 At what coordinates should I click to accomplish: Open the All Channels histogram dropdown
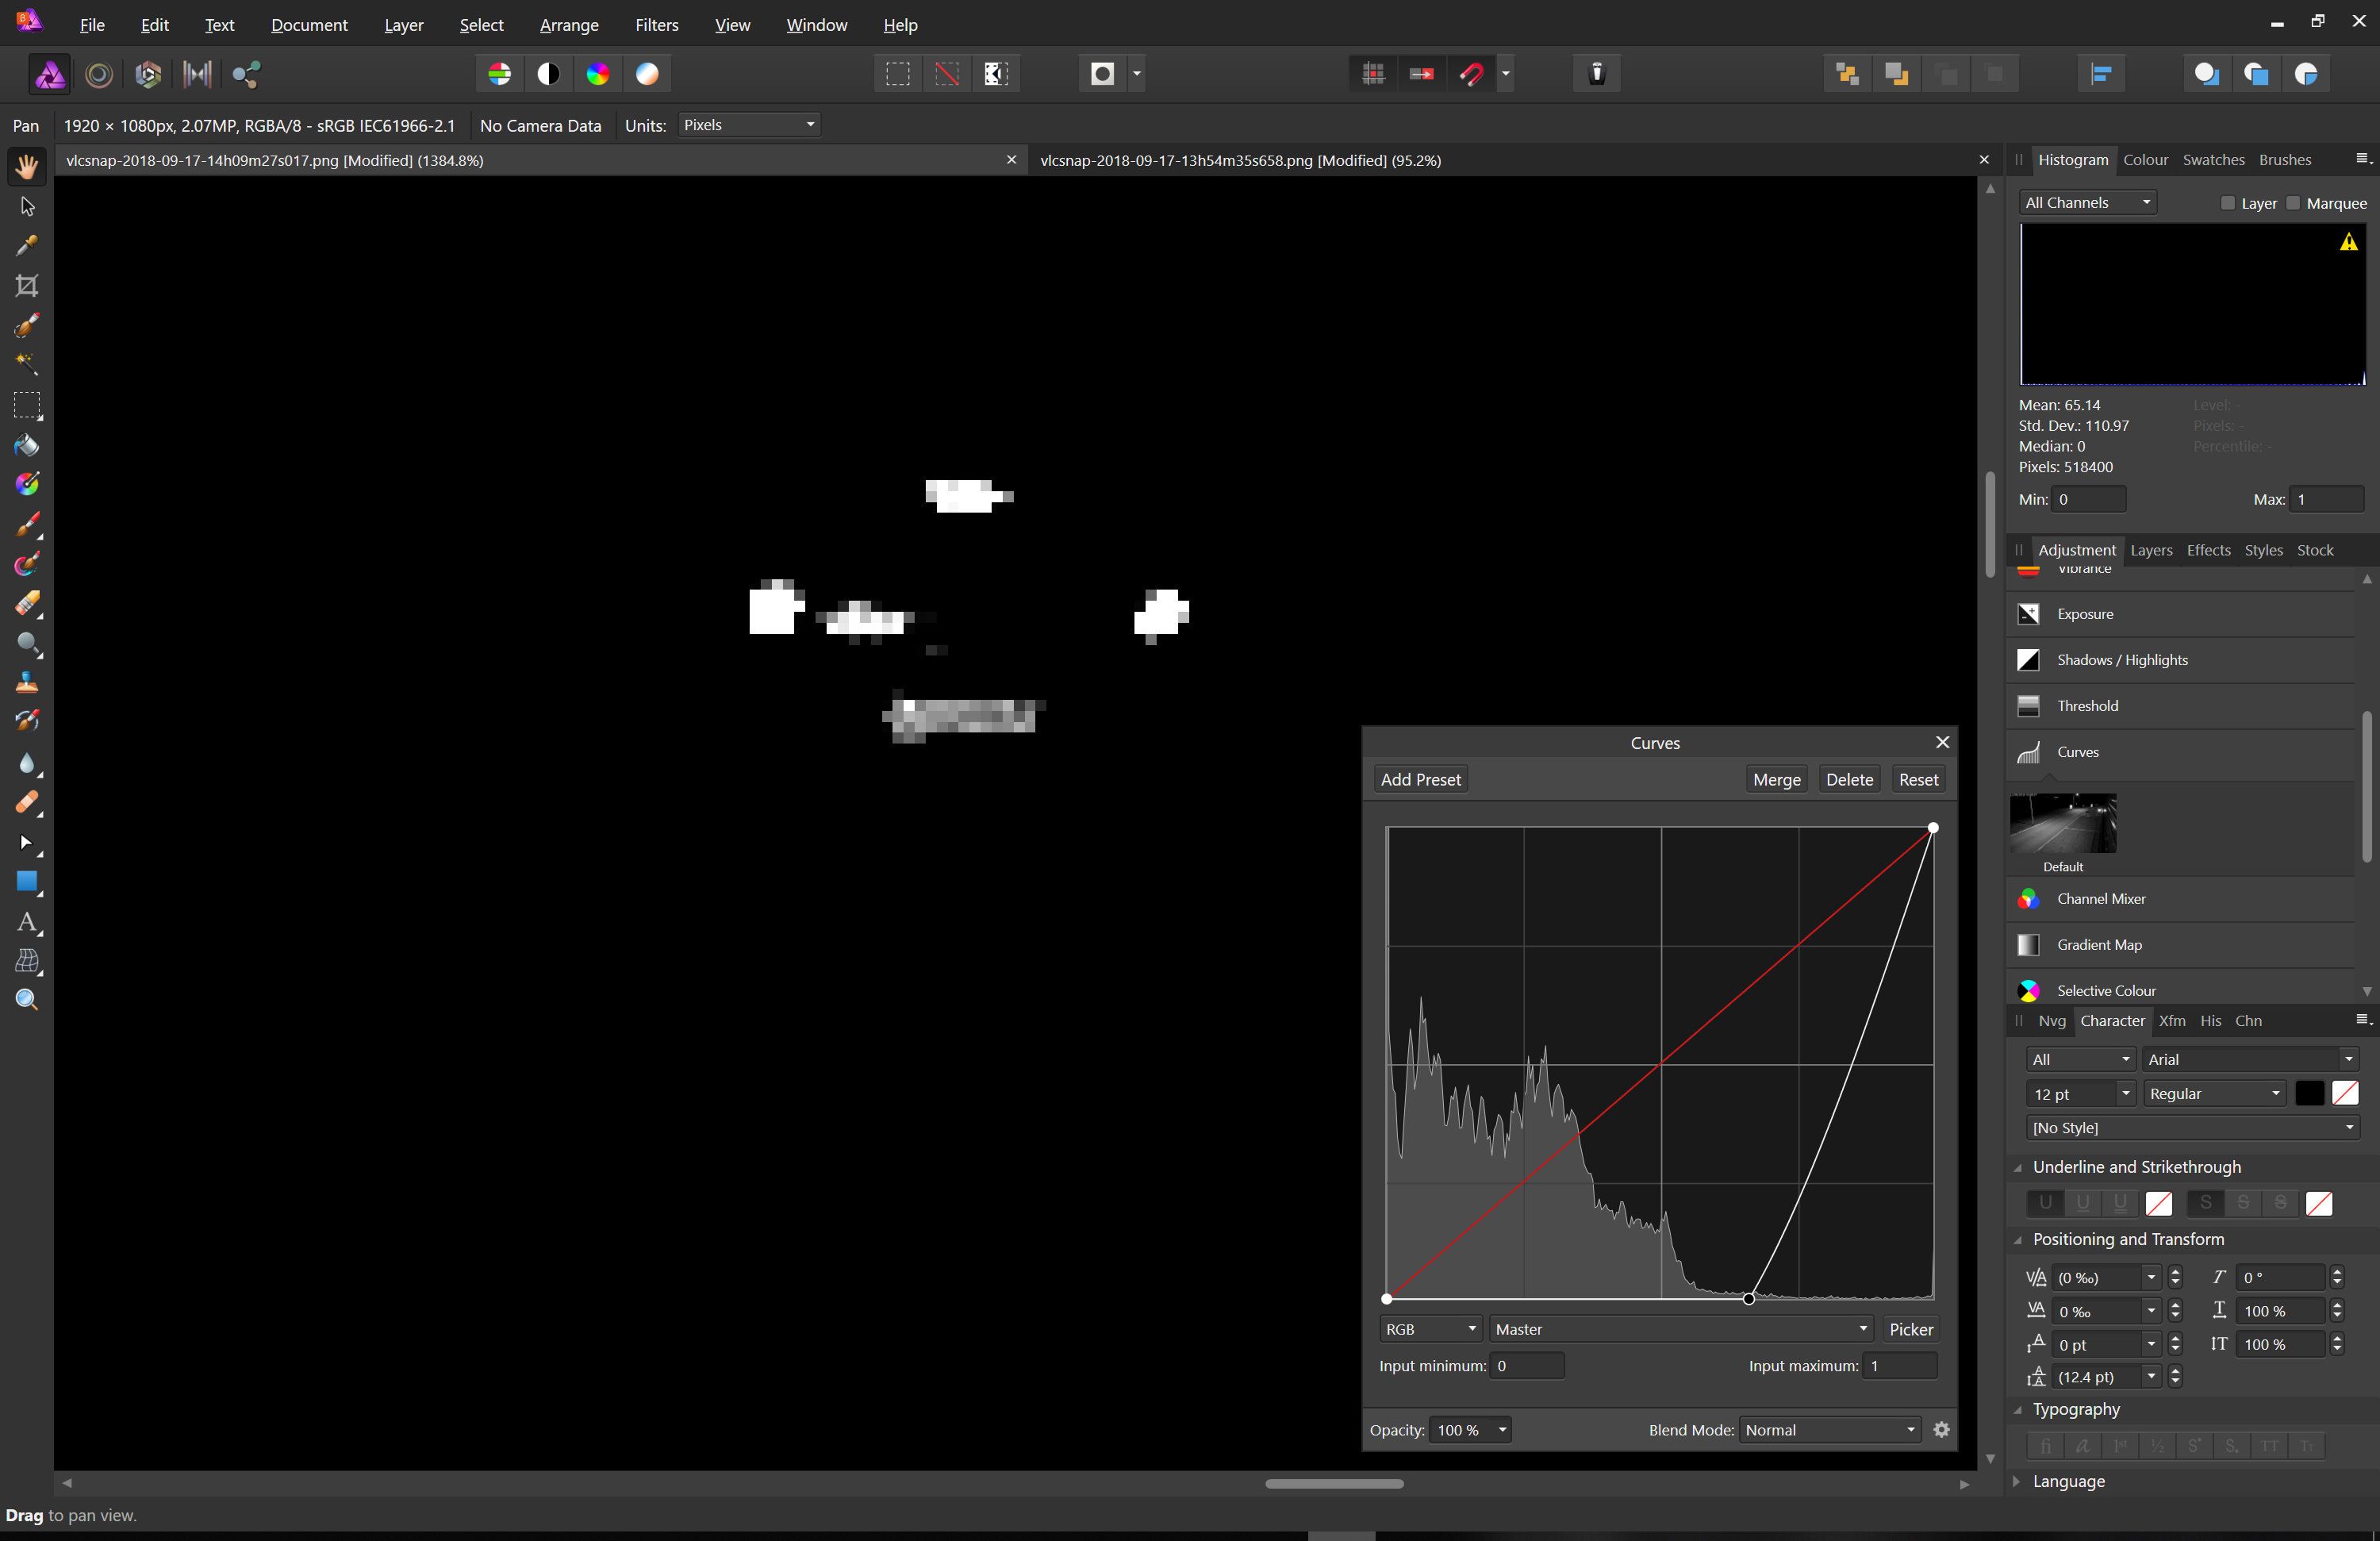(x=2087, y=203)
